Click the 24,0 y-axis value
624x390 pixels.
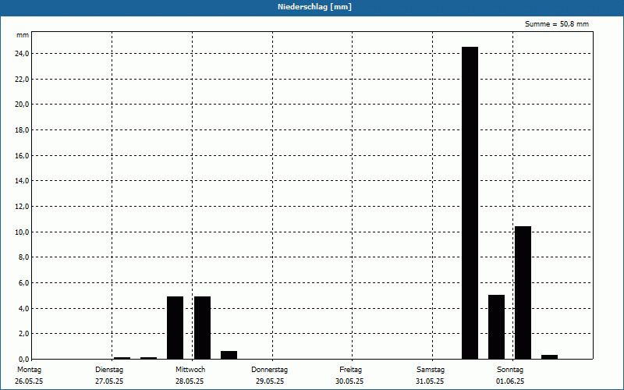(x=23, y=54)
